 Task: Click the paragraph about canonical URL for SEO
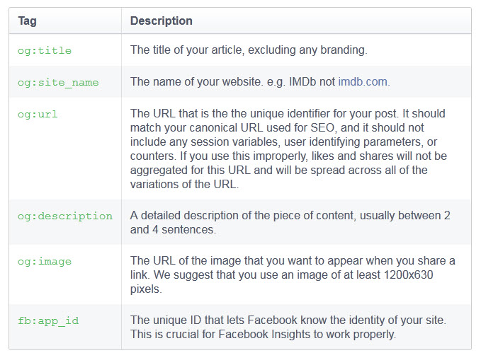[x=288, y=149]
